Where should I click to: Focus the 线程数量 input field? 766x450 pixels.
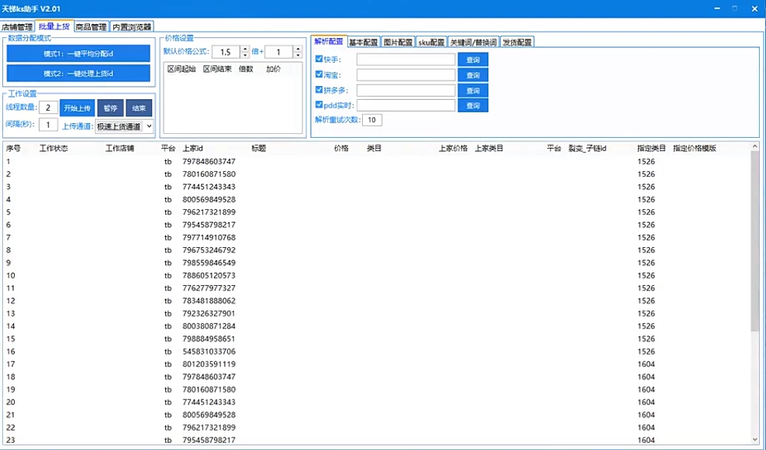coord(48,108)
